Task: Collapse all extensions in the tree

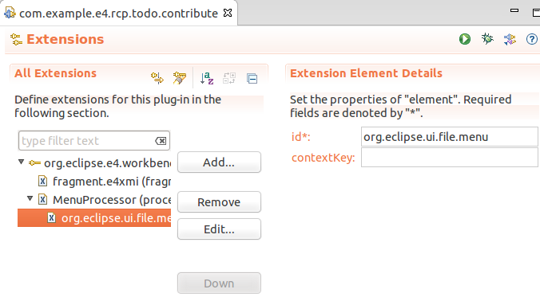Action: point(252,79)
